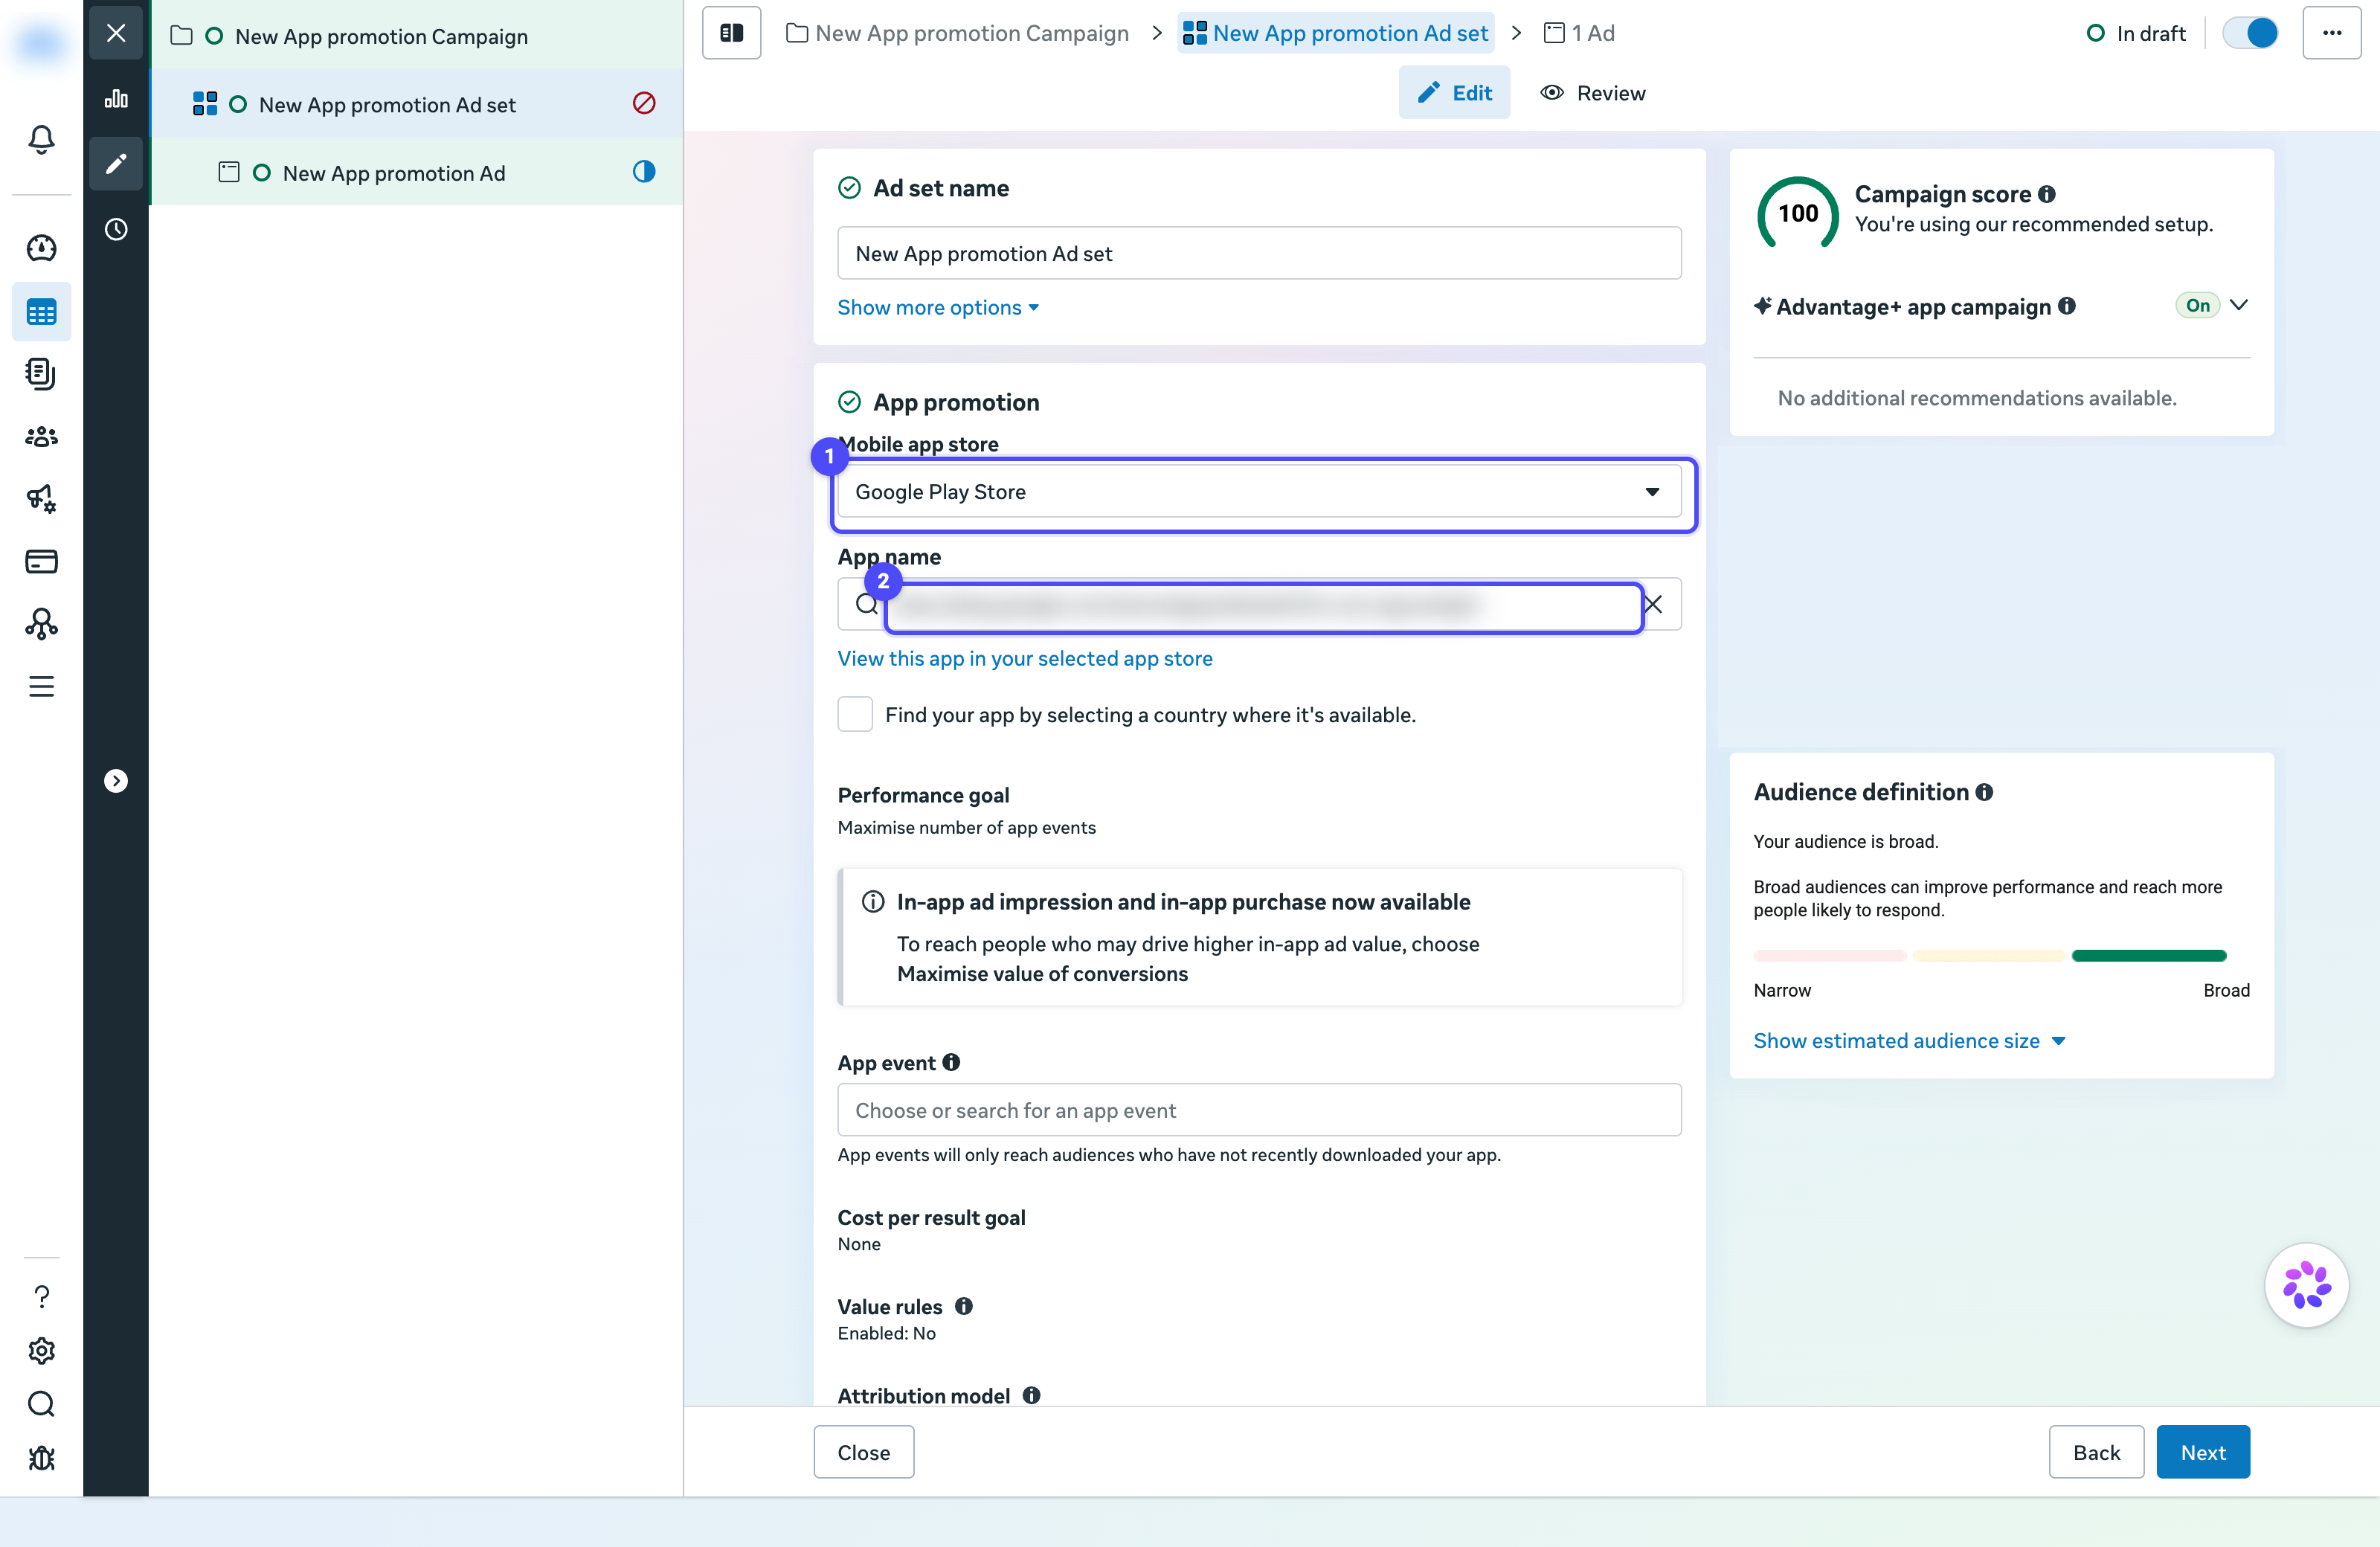Viewport: 2380px width, 1547px height.
Task: Open Campaigns table grid icon
Action: click(41, 312)
